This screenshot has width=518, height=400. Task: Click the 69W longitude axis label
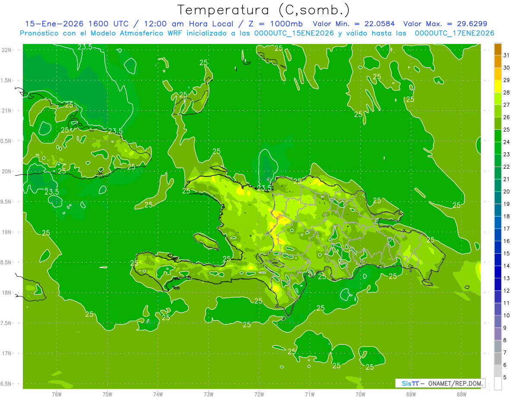click(411, 394)
